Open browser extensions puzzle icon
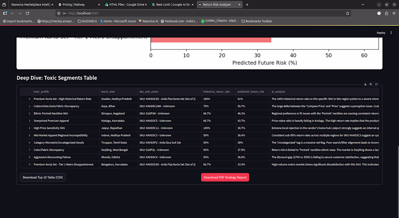Image resolution: width=399 pixels, height=218 pixels. 387,13
